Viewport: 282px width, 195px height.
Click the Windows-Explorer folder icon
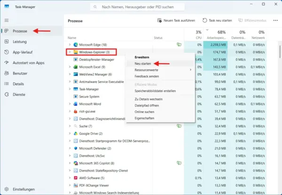[76, 52]
